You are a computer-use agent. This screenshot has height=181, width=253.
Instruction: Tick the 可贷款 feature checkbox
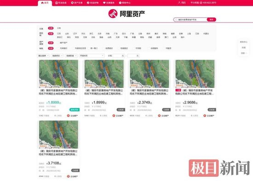tap(134, 48)
